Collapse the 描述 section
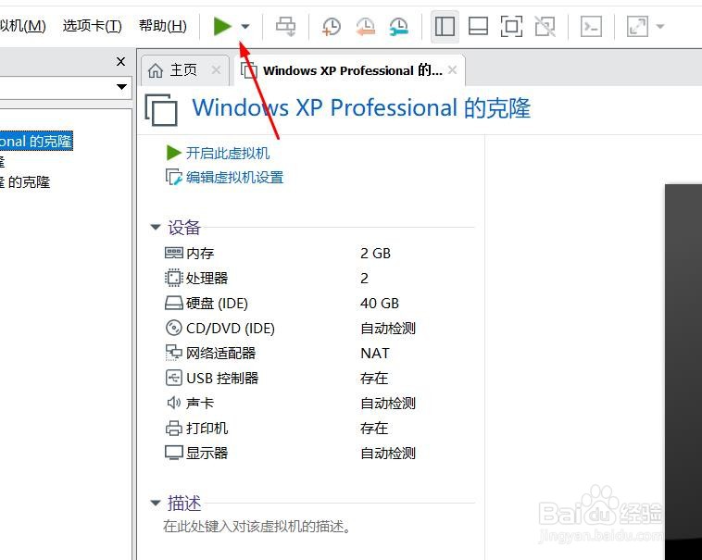 [156, 503]
